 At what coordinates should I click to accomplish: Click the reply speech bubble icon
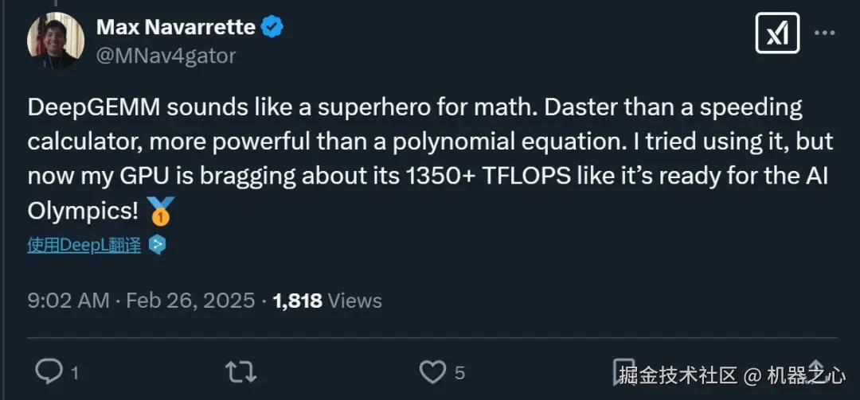pyautogui.click(x=50, y=371)
